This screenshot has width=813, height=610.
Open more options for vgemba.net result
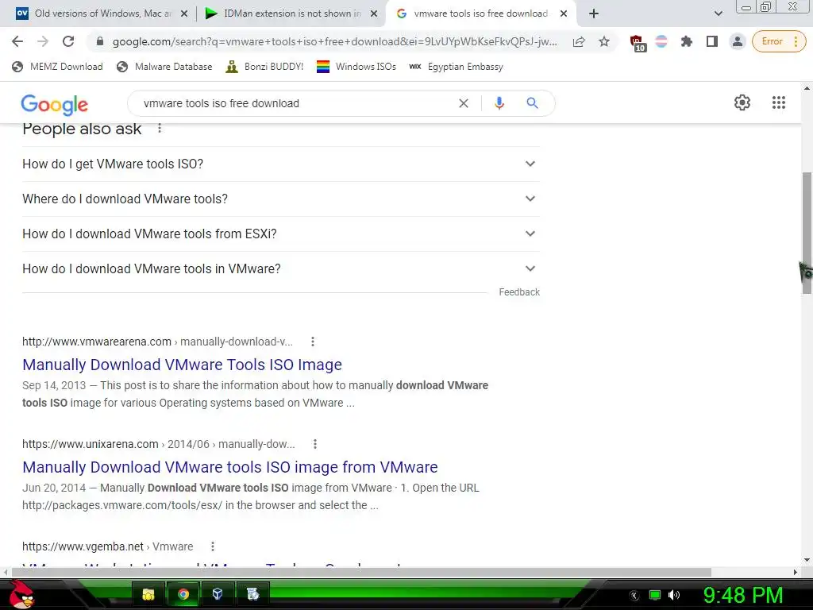213,546
